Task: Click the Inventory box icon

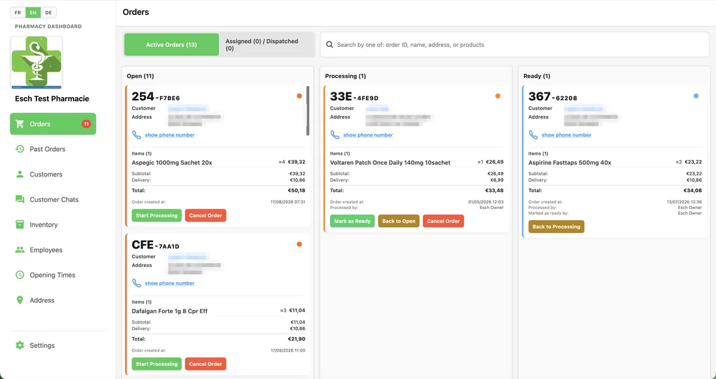Action: coord(20,224)
